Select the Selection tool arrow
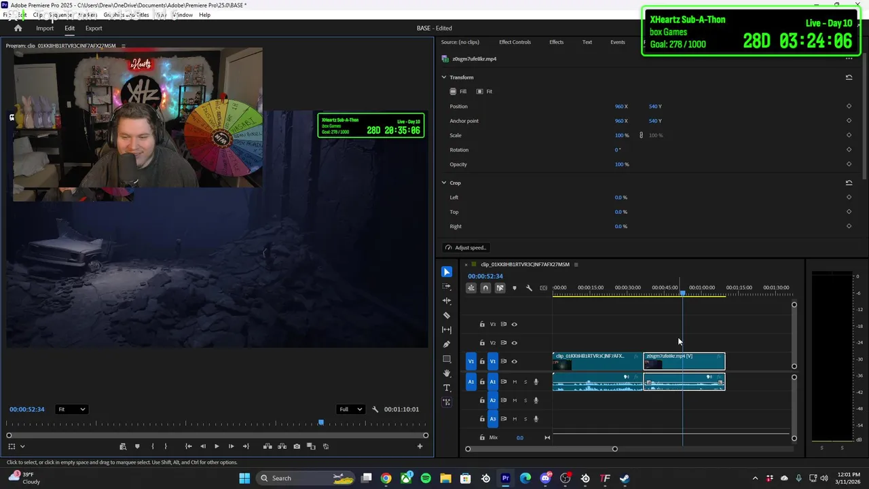 click(447, 272)
